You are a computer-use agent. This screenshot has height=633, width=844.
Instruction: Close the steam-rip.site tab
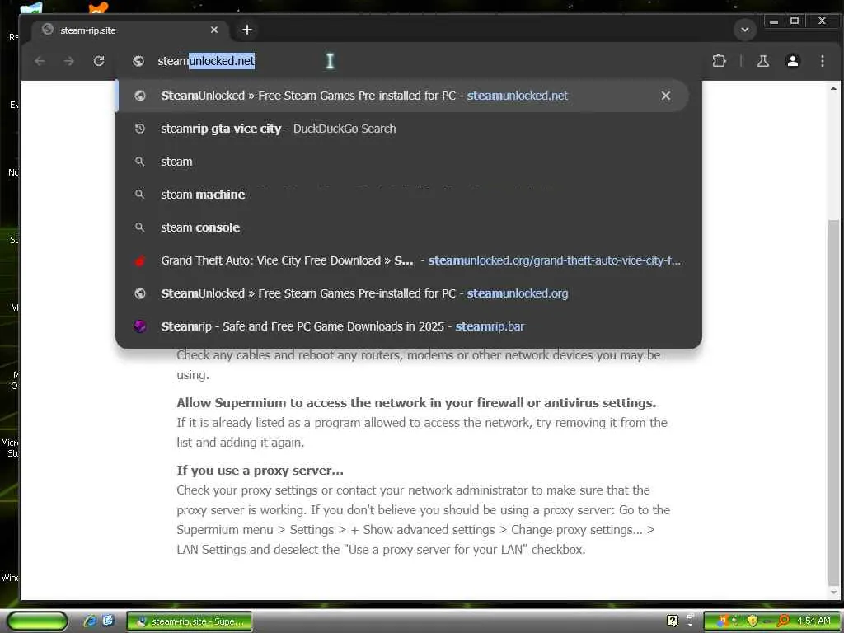pos(214,30)
